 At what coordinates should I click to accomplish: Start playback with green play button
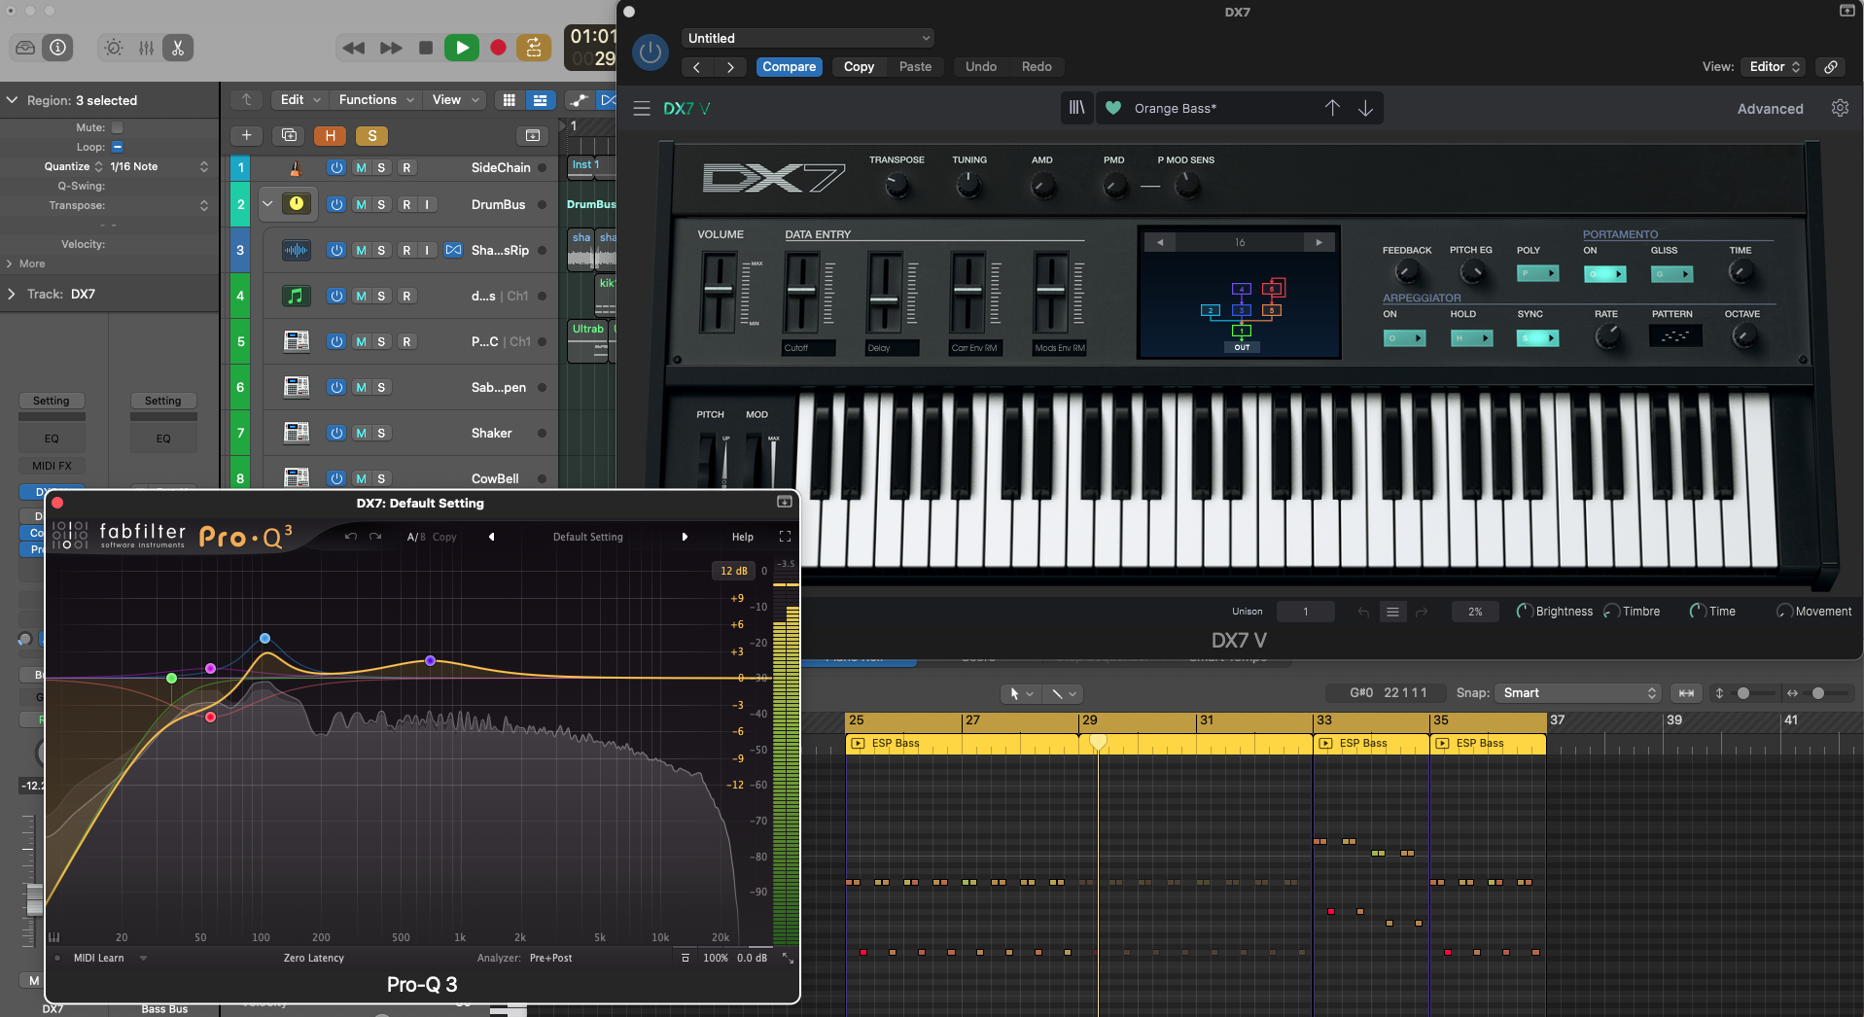(x=462, y=48)
